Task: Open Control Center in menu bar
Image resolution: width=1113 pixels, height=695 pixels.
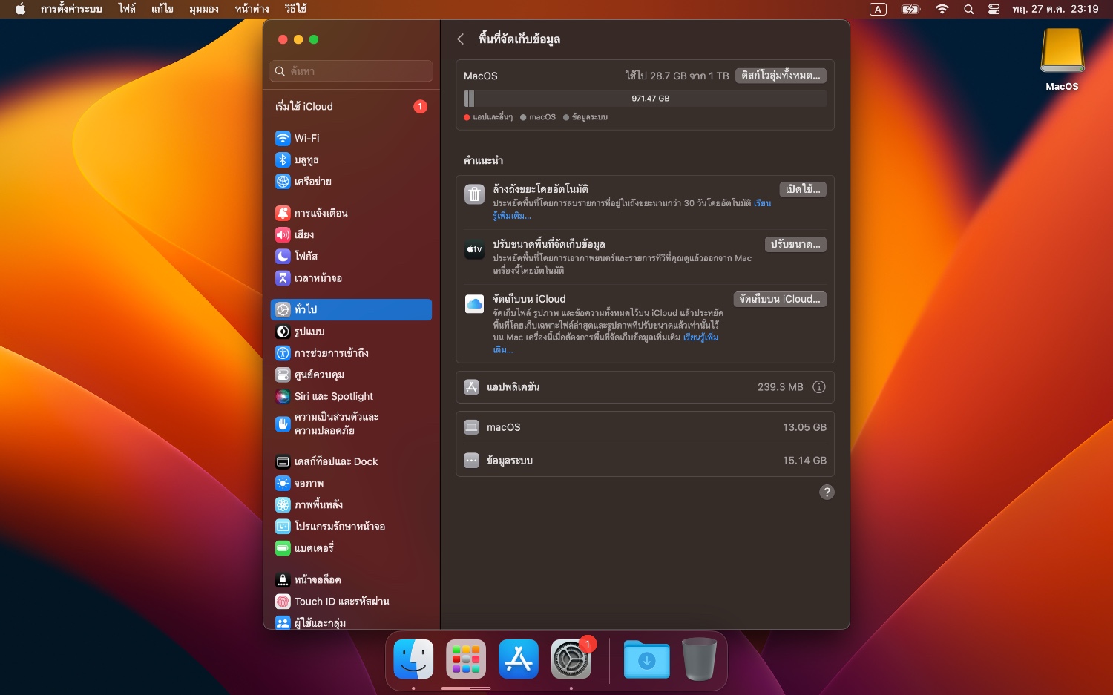Action: click(994, 9)
